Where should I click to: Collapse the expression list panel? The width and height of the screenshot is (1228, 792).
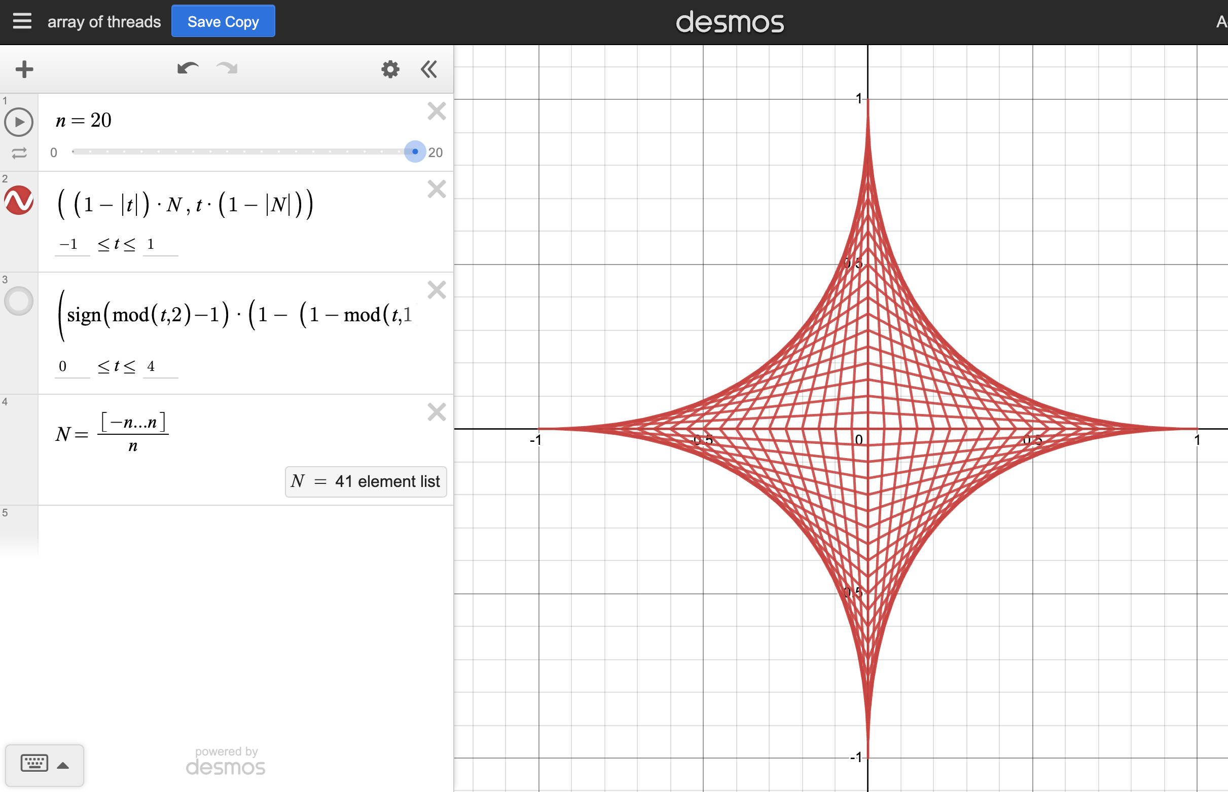428,68
